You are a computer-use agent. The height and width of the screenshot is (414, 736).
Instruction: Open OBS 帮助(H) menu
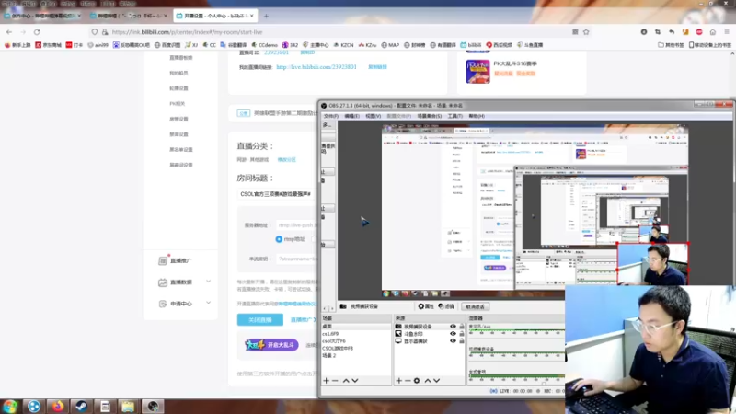[477, 116]
